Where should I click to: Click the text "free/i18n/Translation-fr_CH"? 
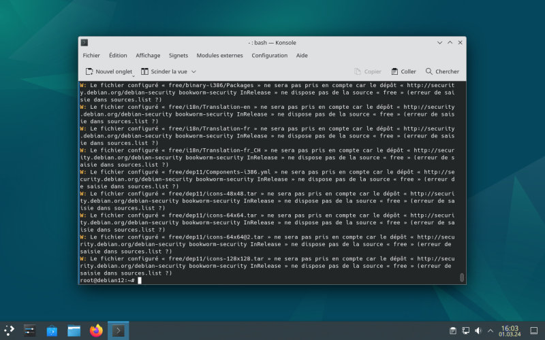pyautogui.click(x=215, y=150)
